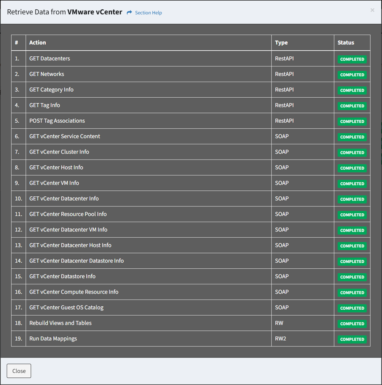Click RestAPI type for GET Category Info
Screen dimensions: 382x385
coord(284,90)
